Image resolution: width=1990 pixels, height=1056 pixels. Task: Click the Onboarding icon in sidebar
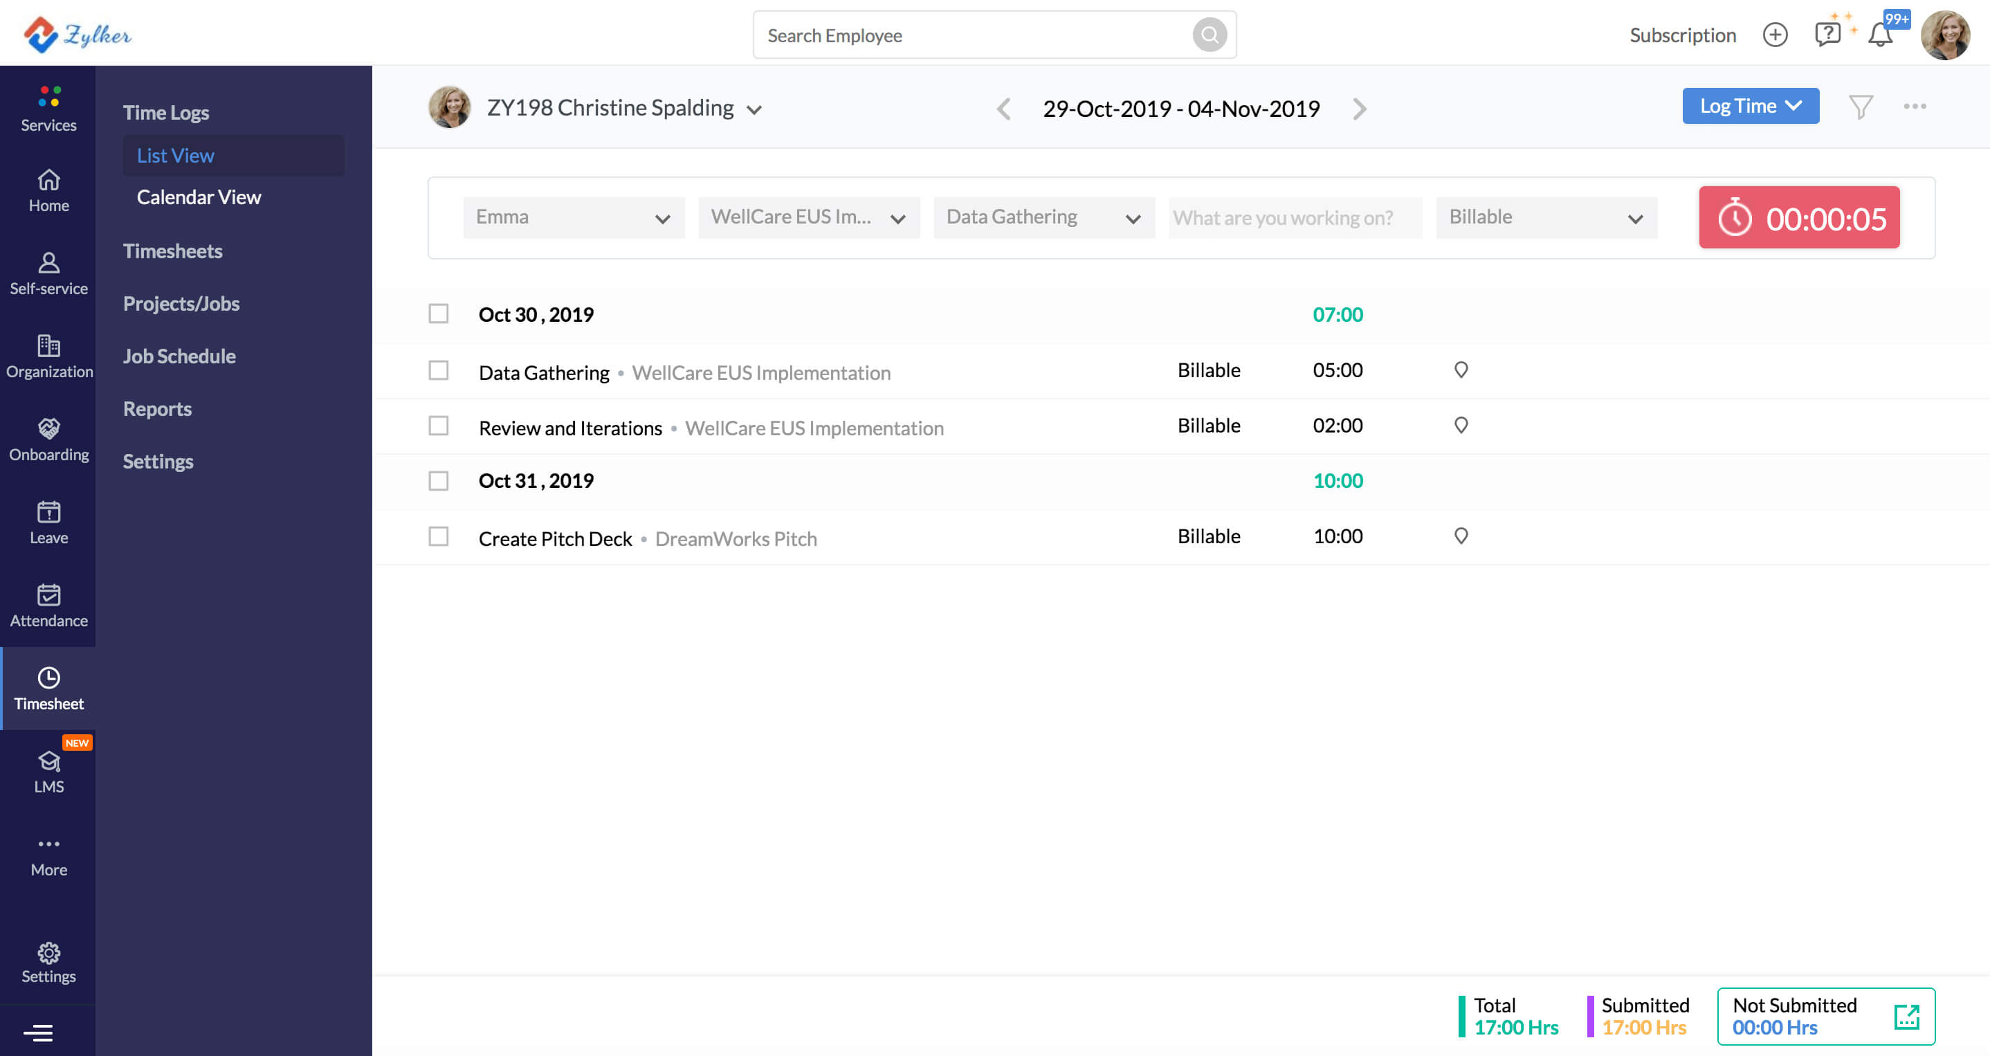click(x=48, y=429)
